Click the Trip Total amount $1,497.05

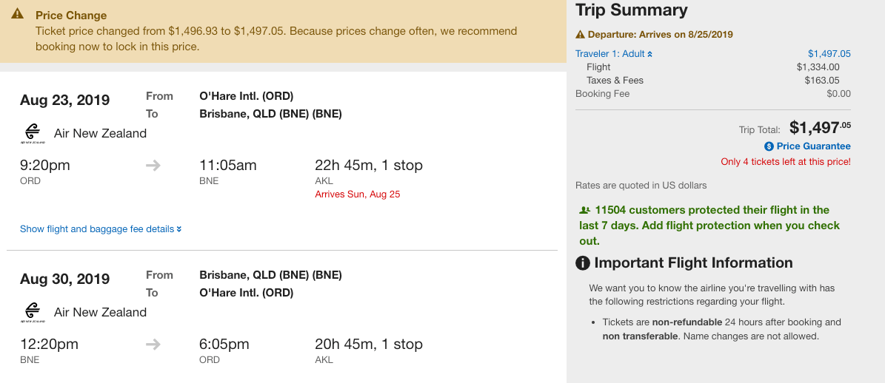(x=820, y=128)
